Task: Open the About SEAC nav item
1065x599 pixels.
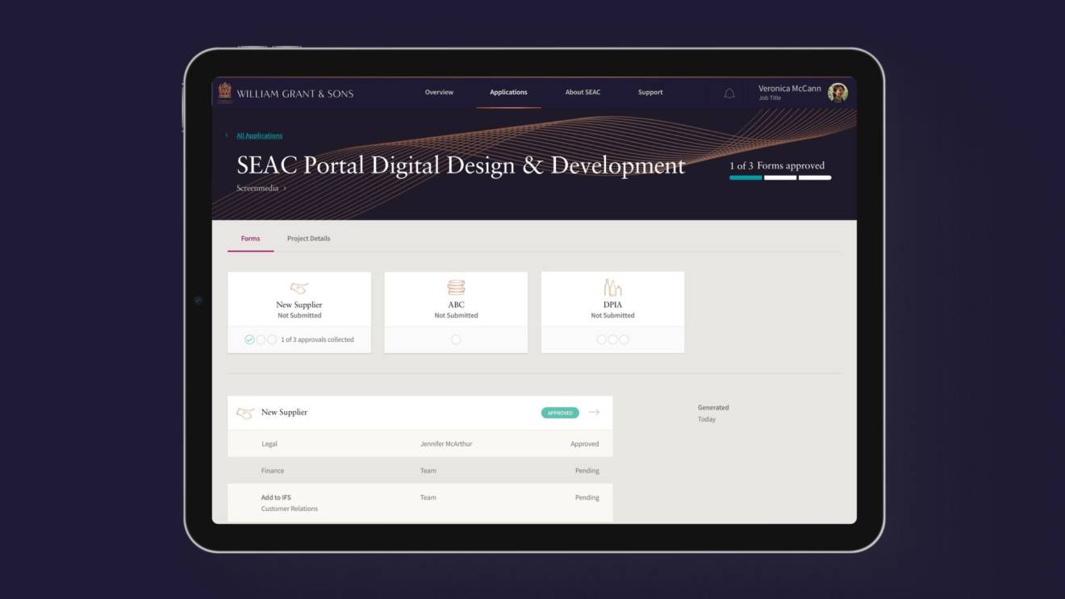Action: (583, 93)
